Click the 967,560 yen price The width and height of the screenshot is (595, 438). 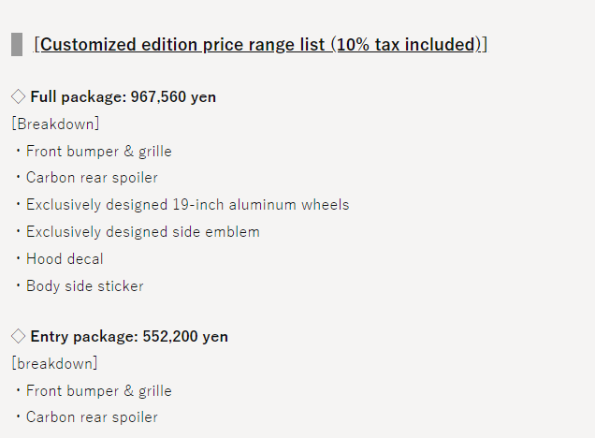coord(173,96)
